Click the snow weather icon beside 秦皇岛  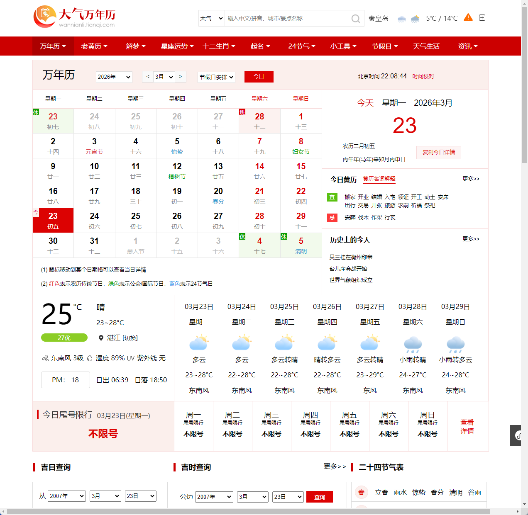(401, 18)
